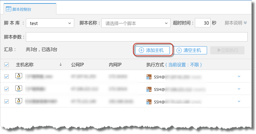256x134 pixels.
Task: Expand the third host row chevron
Action: (x=239, y=101)
